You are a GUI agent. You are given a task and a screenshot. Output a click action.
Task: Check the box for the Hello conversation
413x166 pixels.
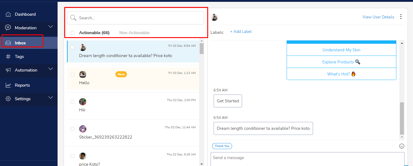tap(72, 74)
